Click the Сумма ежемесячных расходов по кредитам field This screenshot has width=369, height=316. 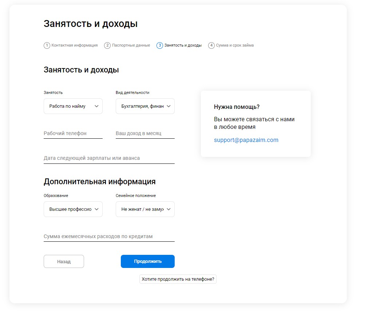click(x=109, y=237)
